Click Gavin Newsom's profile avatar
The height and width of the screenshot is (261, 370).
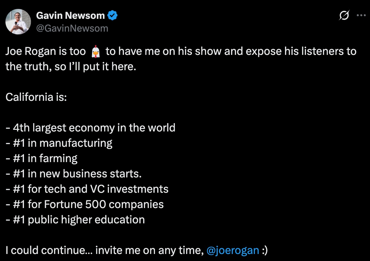point(18,22)
